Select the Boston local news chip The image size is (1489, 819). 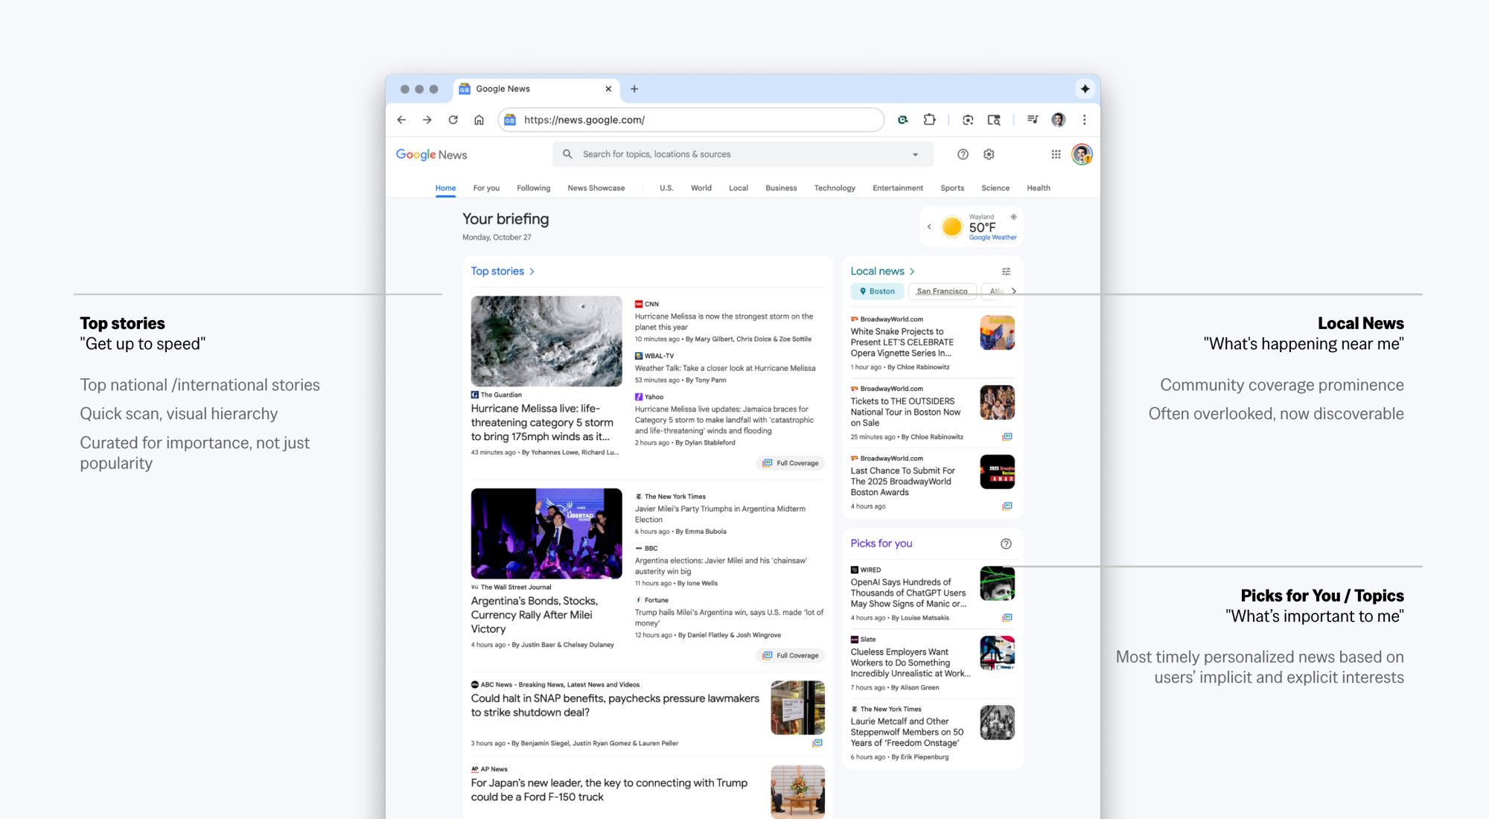click(x=877, y=291)
